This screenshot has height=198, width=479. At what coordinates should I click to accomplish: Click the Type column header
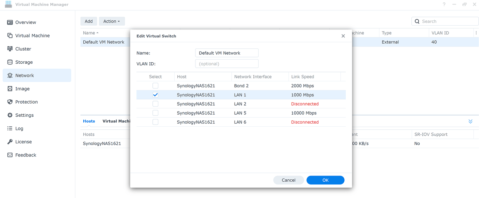pyautogui.click(x=404, y=33)
